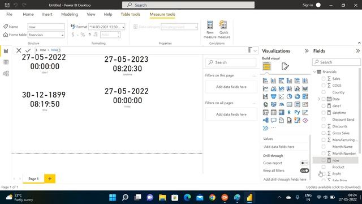The image size is (362, 204).
Task: Select the R script visual
Action: coord(289,112)
